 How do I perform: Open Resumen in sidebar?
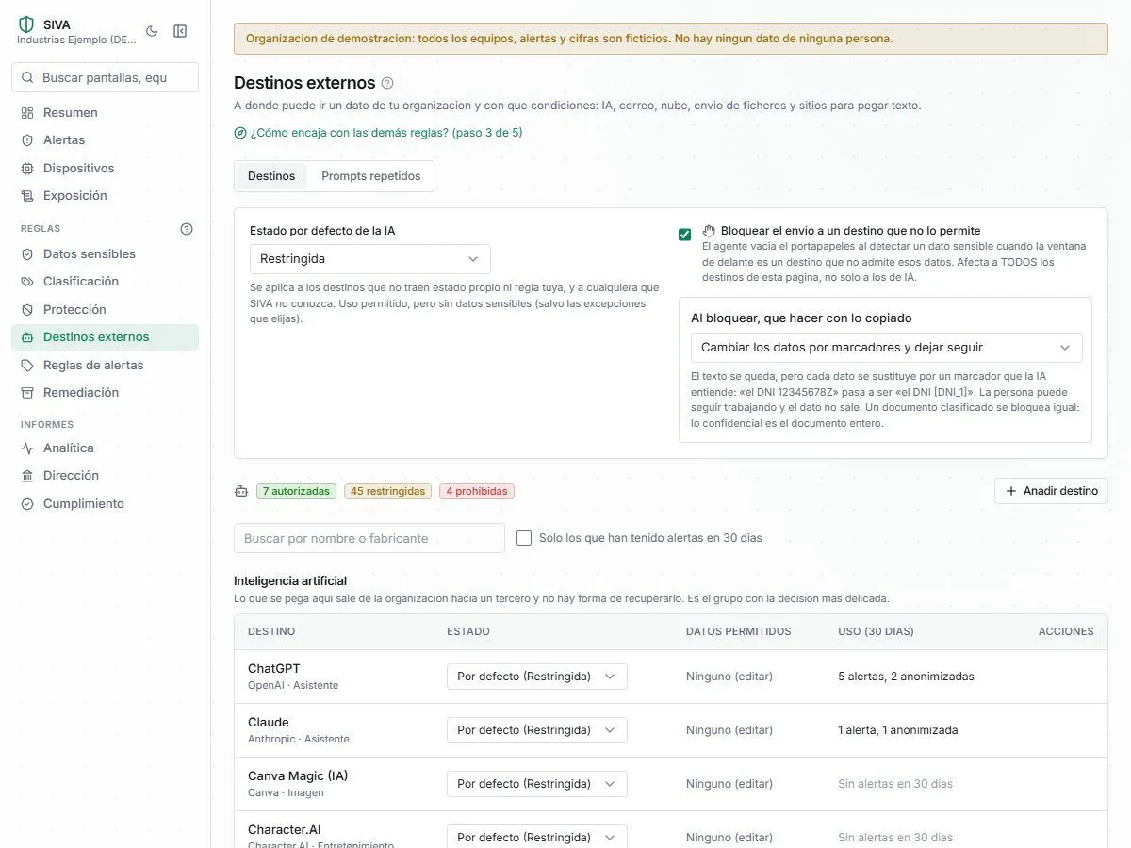click(x=105, y=113)
